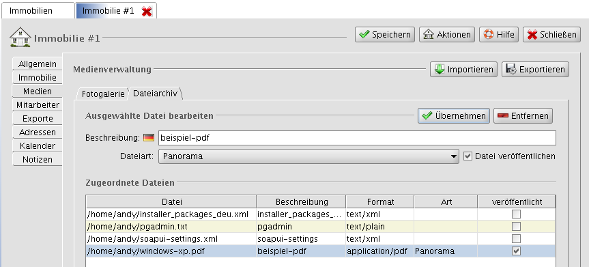Click the Panorama cell in Art column
This screenshot has width=589, height=267.
pos(446,251)
